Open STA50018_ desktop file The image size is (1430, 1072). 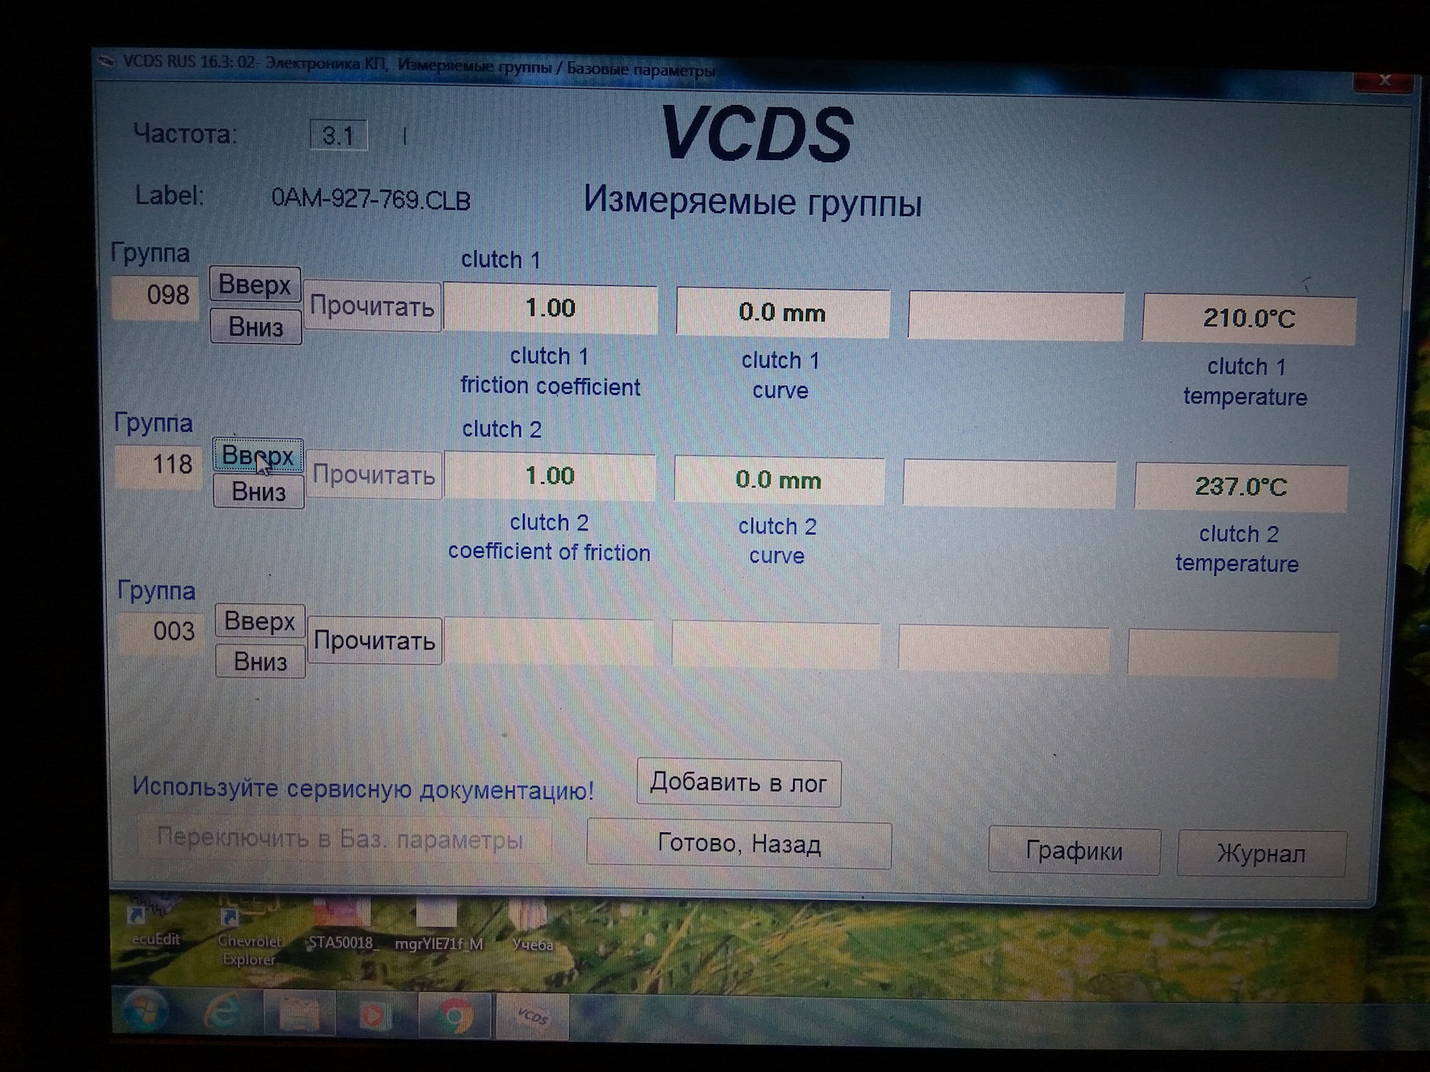(x=341, y=925)
